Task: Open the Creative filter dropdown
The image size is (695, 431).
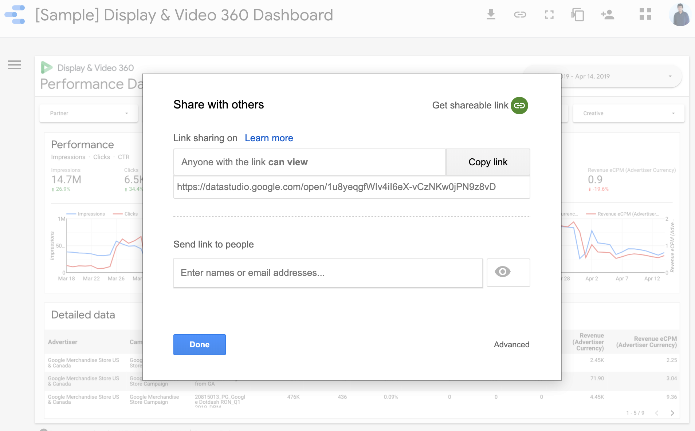Action: point(628,113)
